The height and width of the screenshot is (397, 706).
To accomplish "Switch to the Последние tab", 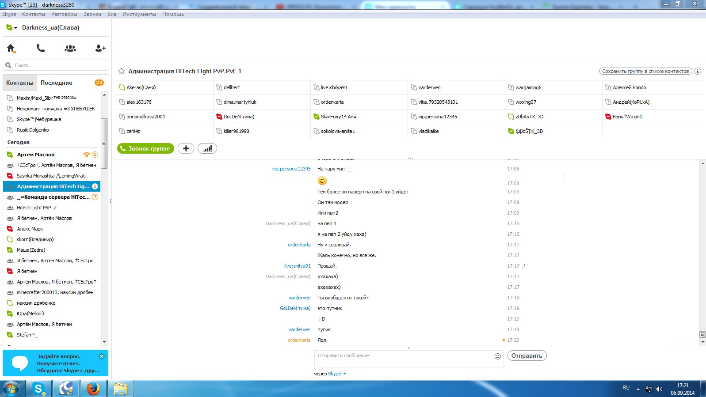I will pos(57,83).
